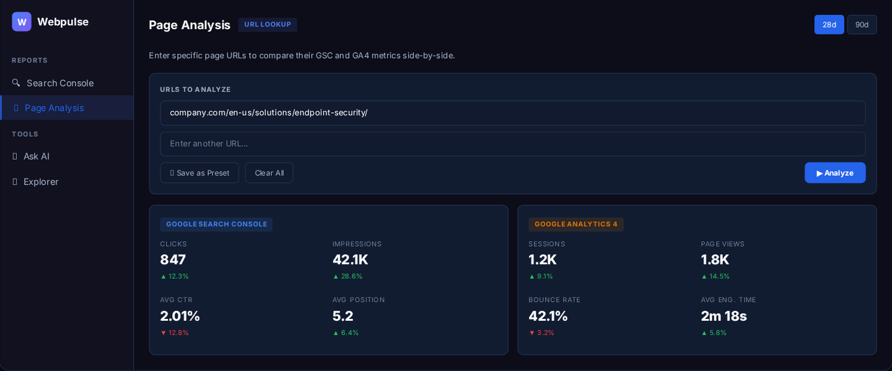This screenshot has height=371, width=892.
Task: Click the Avg Position value 5.2
Action: 343,316
